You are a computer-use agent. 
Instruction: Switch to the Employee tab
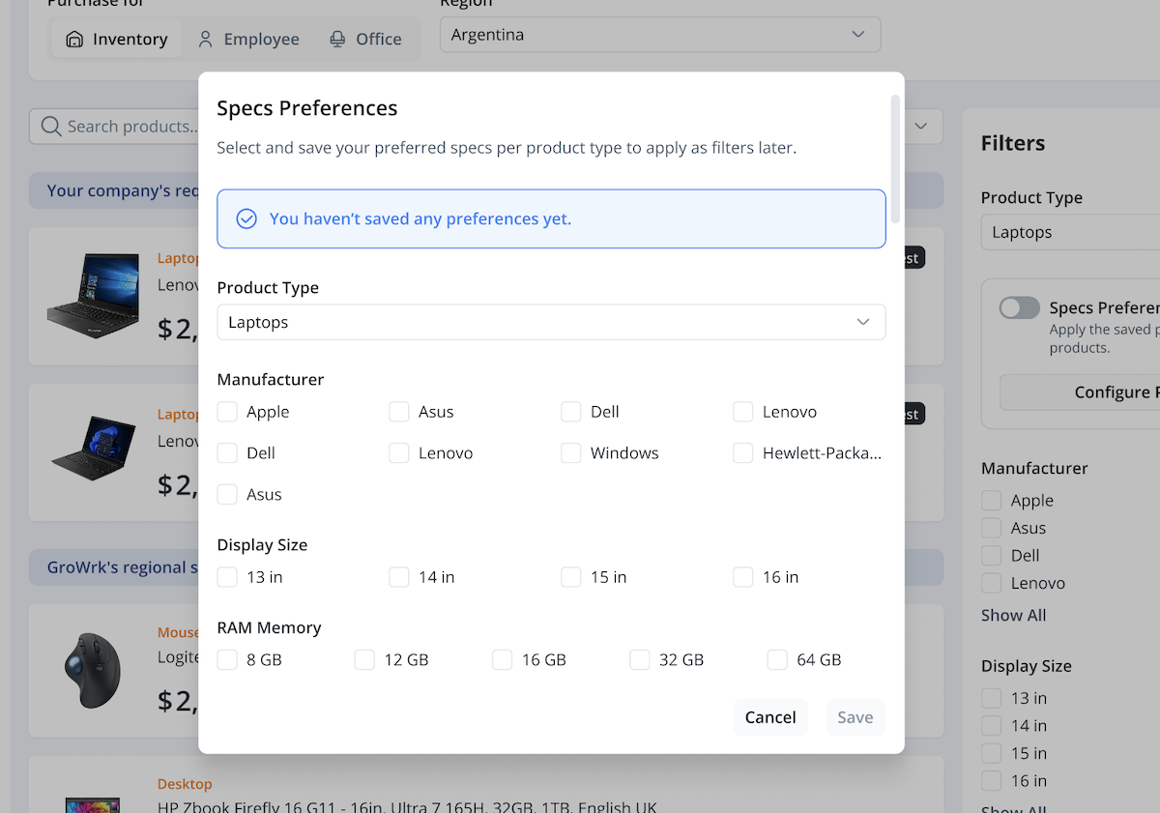[248, 40]
